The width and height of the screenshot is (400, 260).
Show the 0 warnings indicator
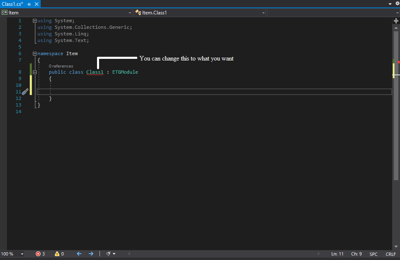pyautogui.click(x=59, y=254)
